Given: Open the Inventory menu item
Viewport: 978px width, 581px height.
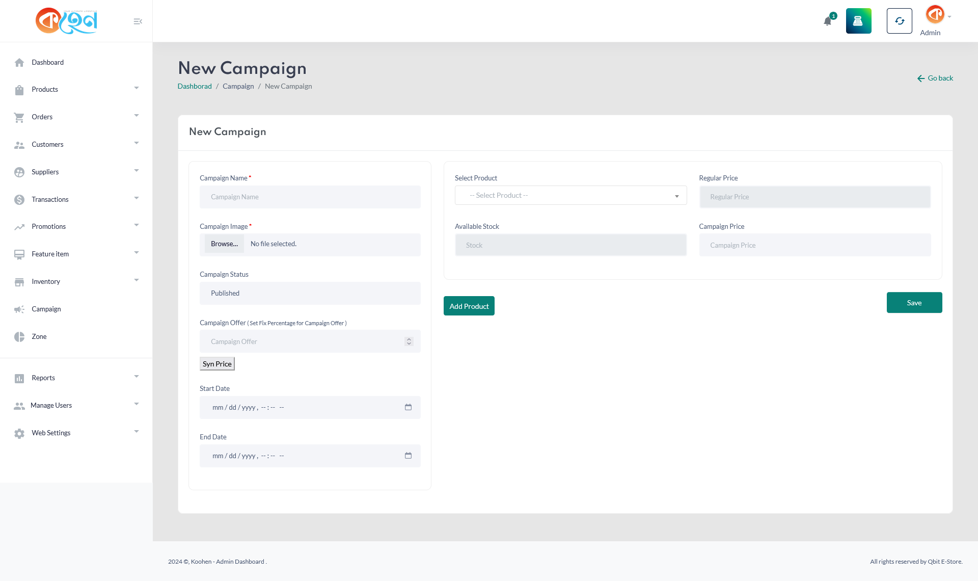Looking at the screenshot, I should tap(46, 282).
